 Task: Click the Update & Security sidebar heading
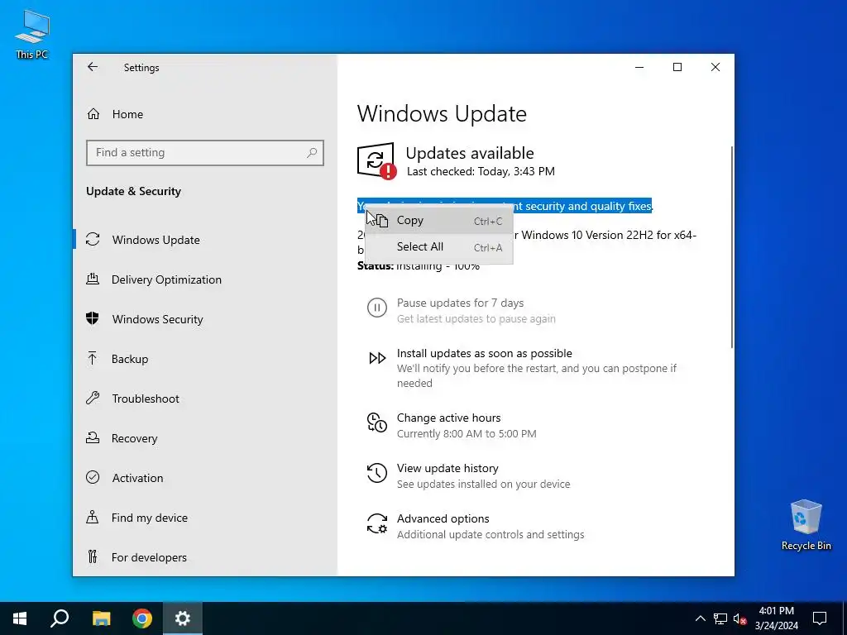(133, 191)
